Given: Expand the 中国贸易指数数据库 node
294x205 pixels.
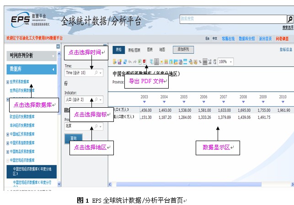Looking at the screenshot, I should click(x=8, y=143).
